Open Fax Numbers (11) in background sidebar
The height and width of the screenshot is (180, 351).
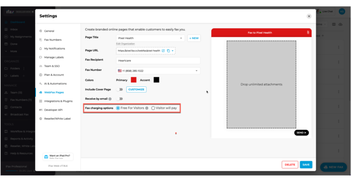[21, 100]
